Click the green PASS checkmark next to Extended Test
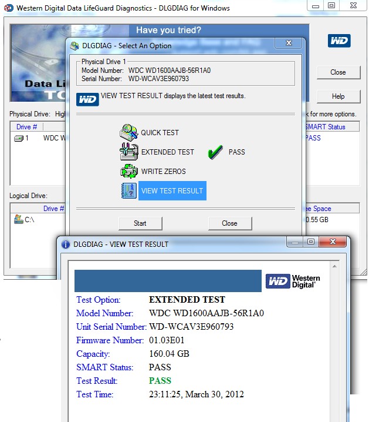Viewport: 369px width, 422px height. click(x=215, y=152)
